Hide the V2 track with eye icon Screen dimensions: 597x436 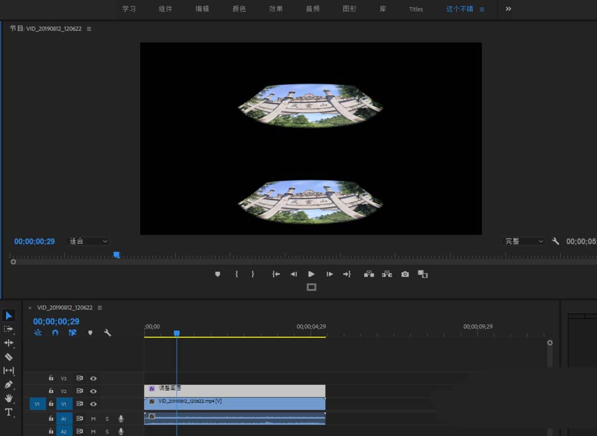pos(93,391)
